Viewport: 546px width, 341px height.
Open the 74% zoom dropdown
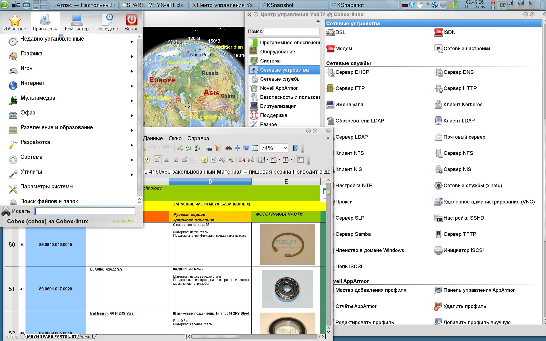point(285,148)
